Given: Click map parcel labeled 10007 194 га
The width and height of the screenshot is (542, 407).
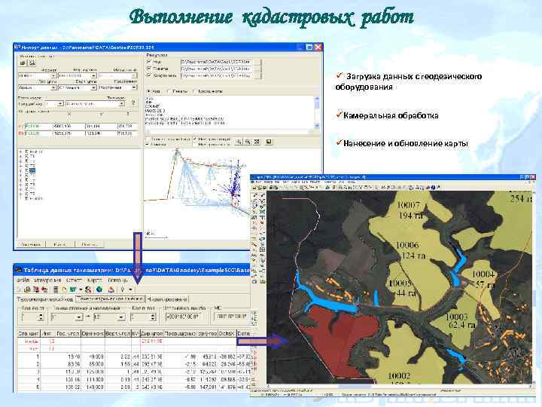Looking at the screenshot, I should pos(410,210).
